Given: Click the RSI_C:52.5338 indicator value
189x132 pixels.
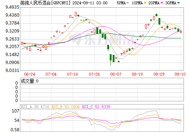Looking at the screenshot, I should tap(96, 107).
